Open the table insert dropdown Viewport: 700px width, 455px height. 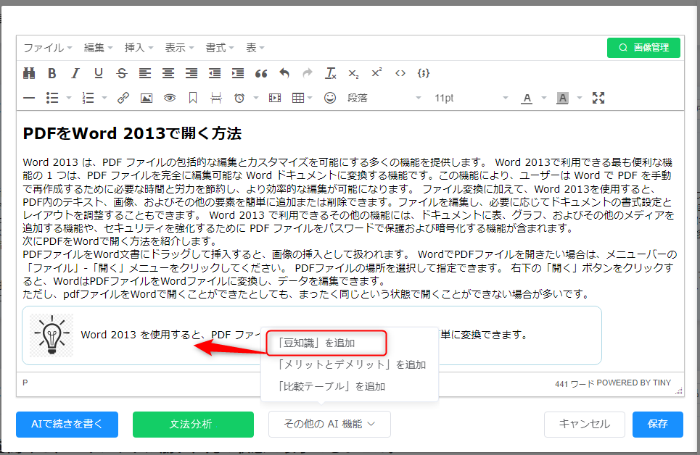pos(302,98)
